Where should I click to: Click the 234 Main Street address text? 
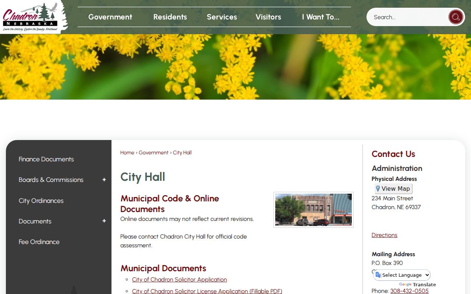(392, 198)
